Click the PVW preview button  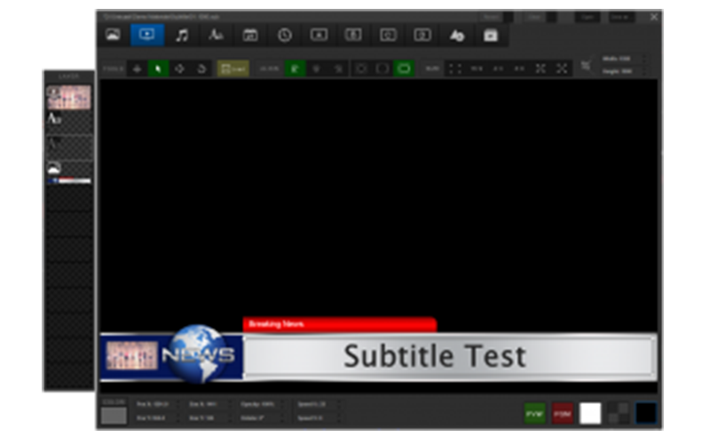pos(535,413)
